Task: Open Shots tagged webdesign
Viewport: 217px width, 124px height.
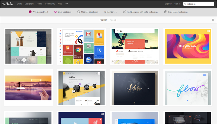Action: point(177,12)
